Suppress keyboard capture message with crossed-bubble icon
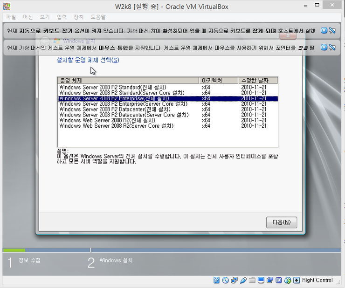Screen dimensions: 345x288 332,30
